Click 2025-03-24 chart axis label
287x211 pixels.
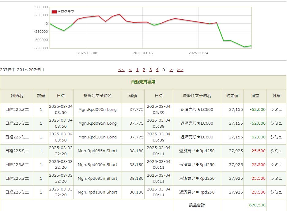[x=198, y=53]
